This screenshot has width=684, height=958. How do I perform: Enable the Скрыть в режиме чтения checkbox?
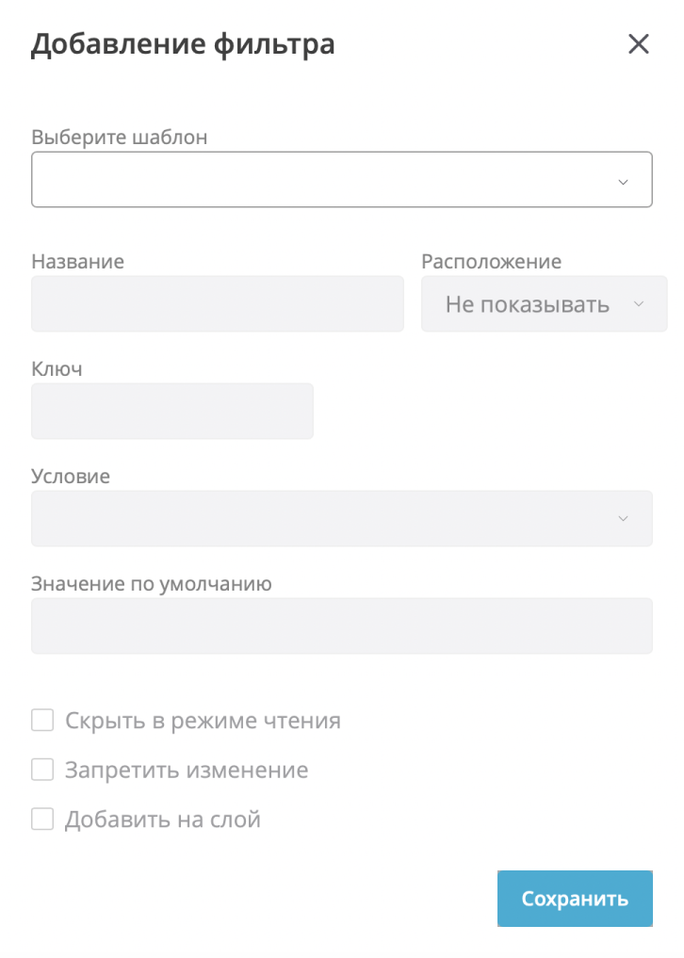tap(42, 722)
